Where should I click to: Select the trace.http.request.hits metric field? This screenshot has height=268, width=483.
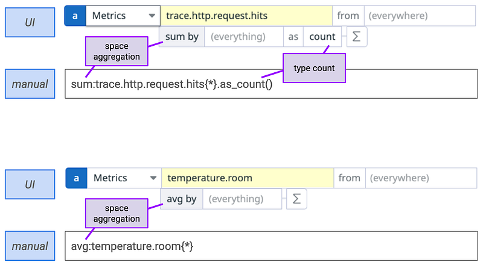(246, 16)
